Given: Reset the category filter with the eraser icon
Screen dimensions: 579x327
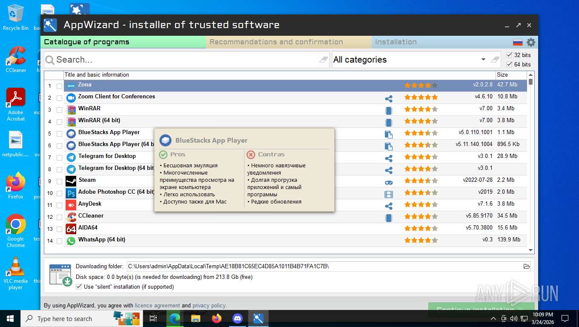Looking at the screenshot, I should (x=495, y=60).
